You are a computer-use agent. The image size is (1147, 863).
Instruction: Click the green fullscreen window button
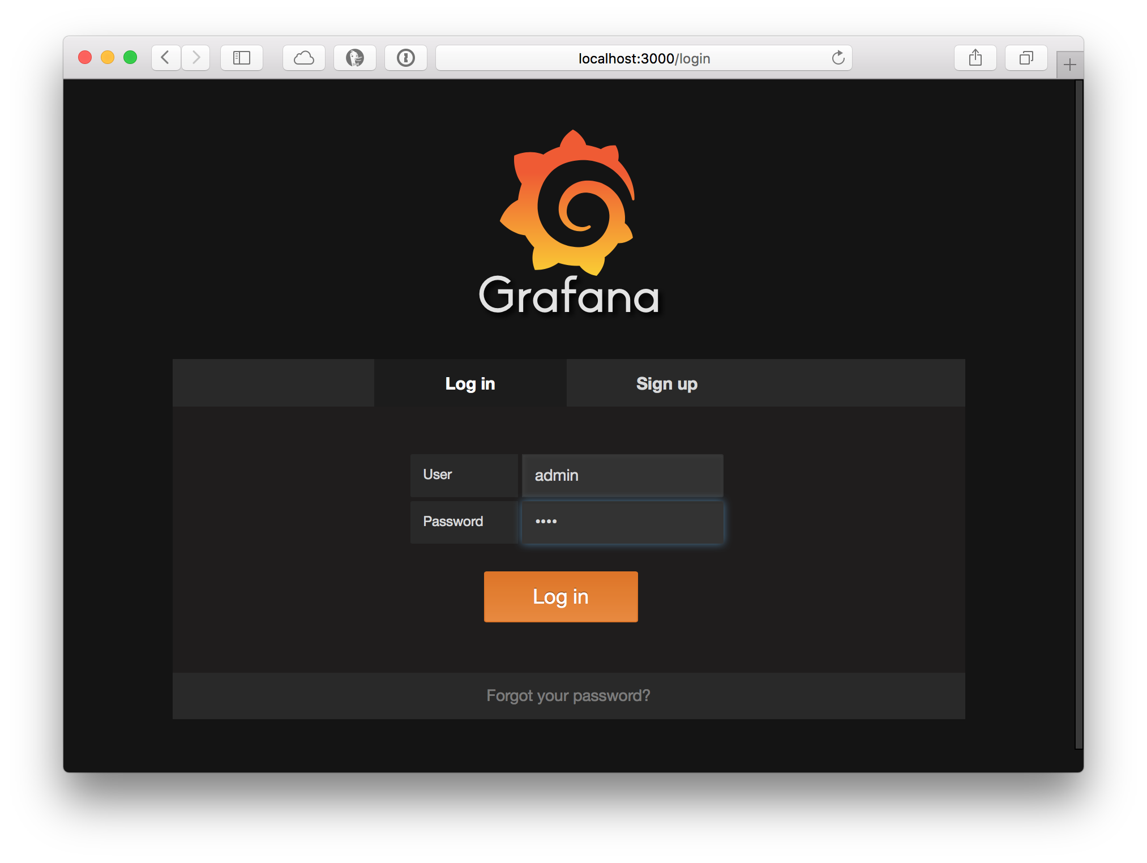tap(130, 57)
